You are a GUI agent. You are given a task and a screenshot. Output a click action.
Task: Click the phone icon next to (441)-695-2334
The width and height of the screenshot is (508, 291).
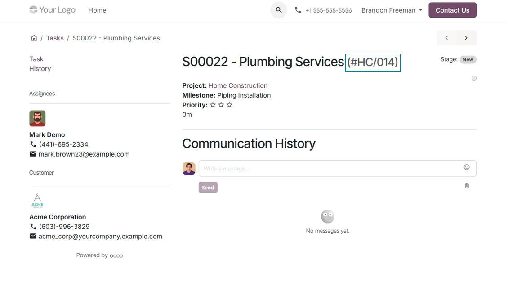[33, 144]
